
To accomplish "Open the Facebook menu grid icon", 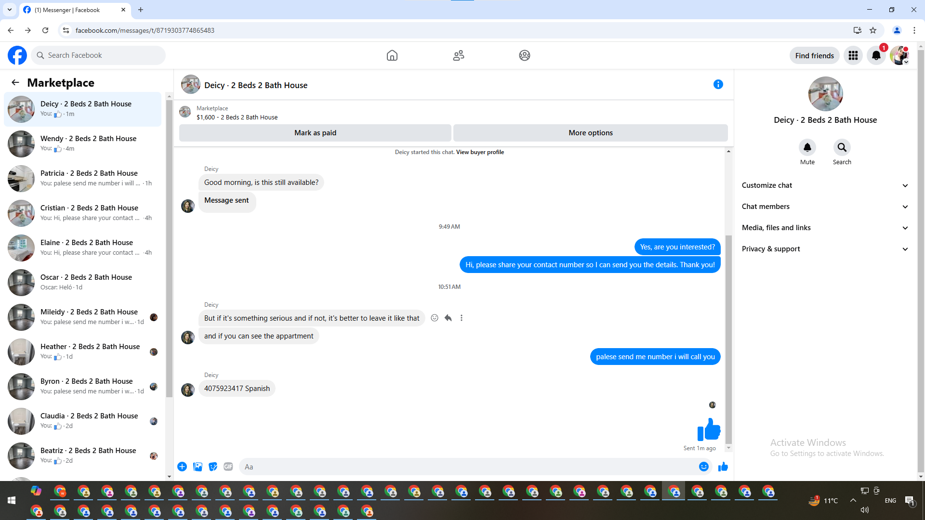I will coord(853,55).
